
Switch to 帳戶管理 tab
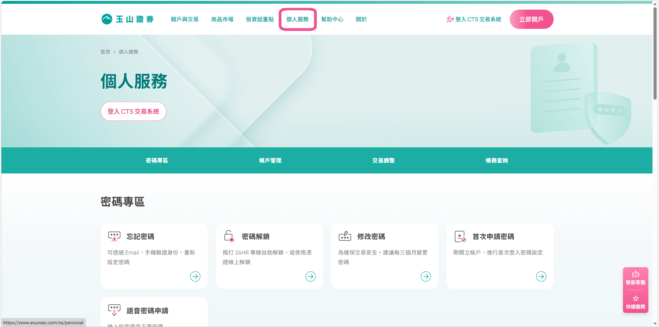point(270,160)
